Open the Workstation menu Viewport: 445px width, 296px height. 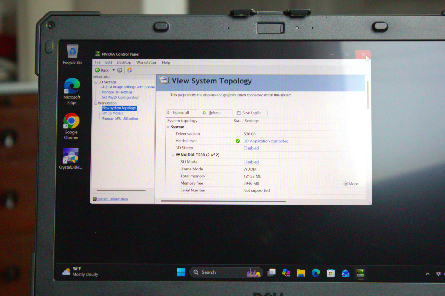[x=147, y=62]
